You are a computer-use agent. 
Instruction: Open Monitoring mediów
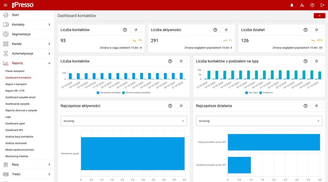tap(17, 156)
